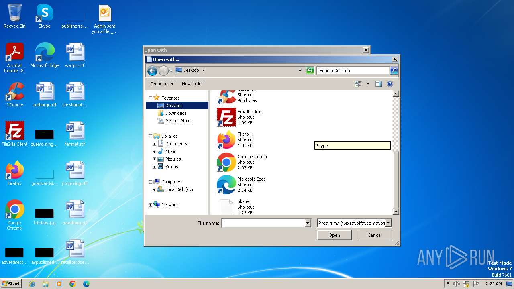Select hittitles.jpg on desktop
514x289 pixels.
(x=45, y=217)
